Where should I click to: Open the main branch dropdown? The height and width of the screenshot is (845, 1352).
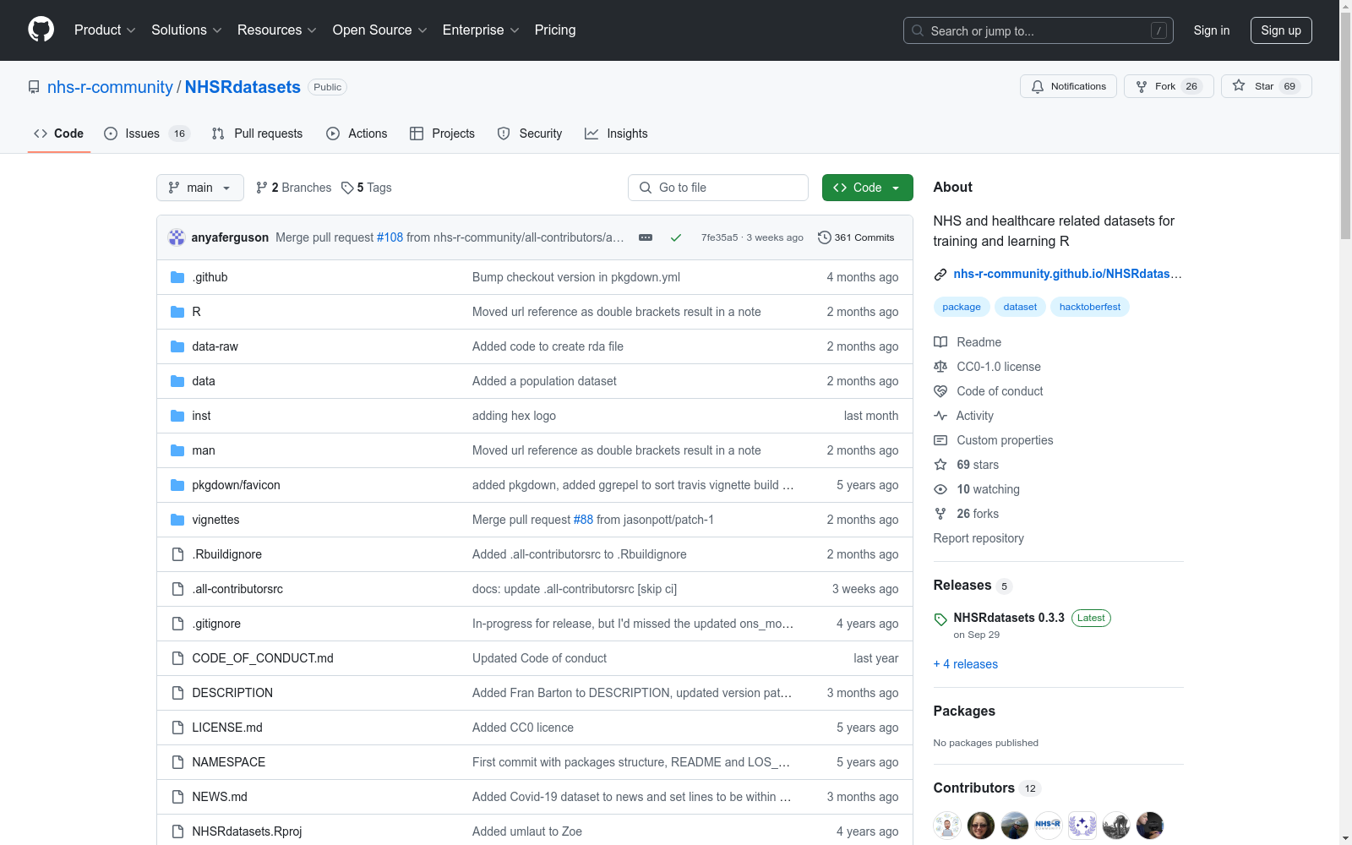pyautogui.click(x=200, y=188)
